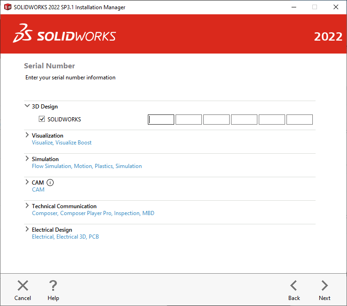Uncheck the SOLIDWORKS product checkbox
347x306 pixels.
tap(42, 119)
